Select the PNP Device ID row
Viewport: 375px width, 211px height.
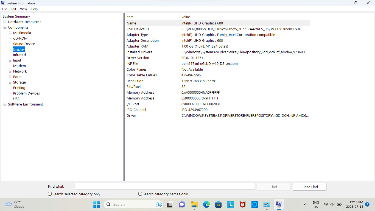pyautogui.click(x=218, y=29)
